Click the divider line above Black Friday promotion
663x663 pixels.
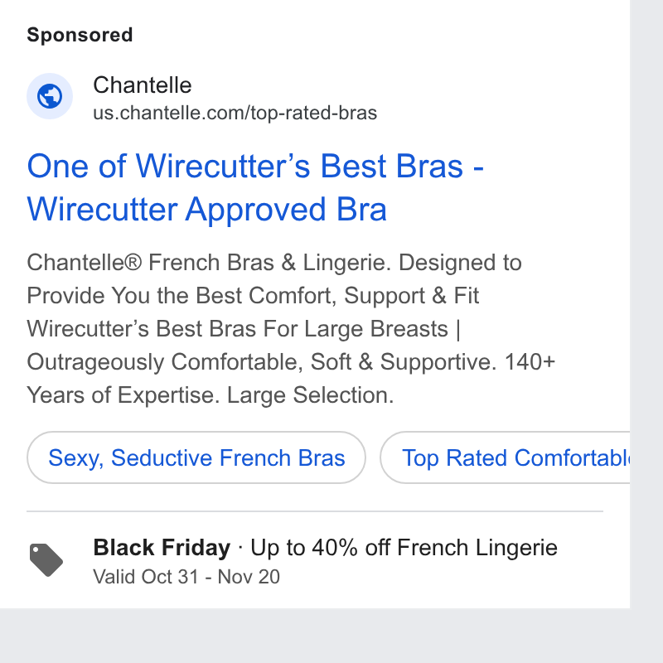[315, 511]
